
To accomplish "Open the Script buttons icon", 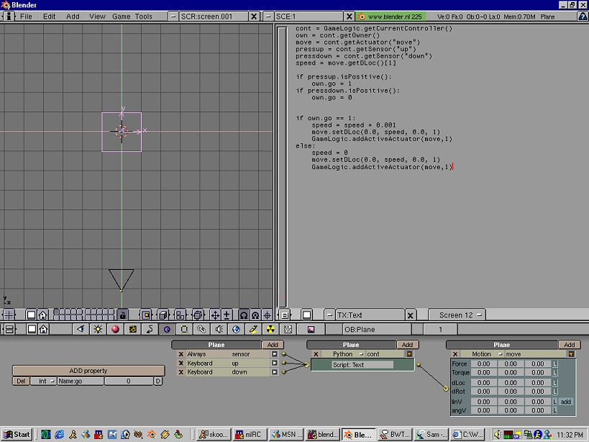I will (288, 330).
